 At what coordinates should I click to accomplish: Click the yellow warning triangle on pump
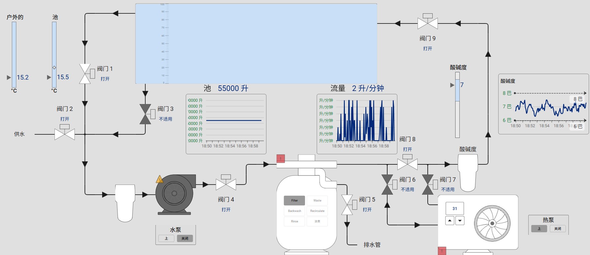point(159,179)
